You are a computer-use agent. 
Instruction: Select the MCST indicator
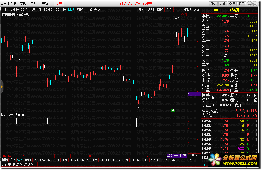click(175, 160)
